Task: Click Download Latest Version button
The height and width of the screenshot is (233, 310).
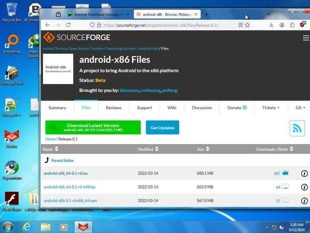Action: pyautogui.click(x=93, y=127)
